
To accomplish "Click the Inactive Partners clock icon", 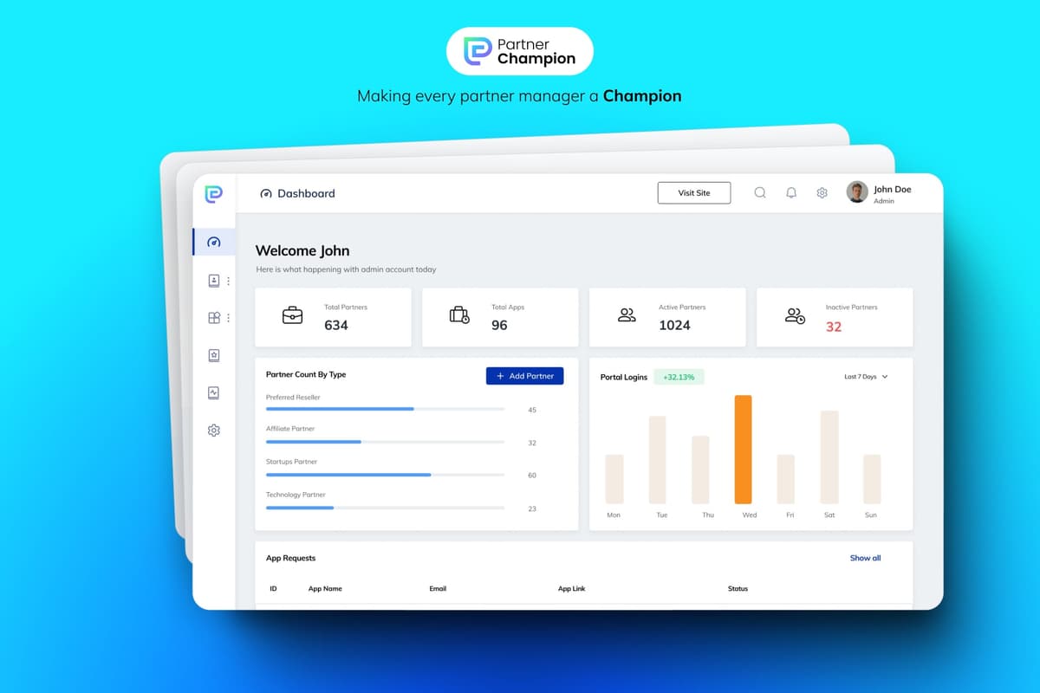I will [x=795, y=316].
